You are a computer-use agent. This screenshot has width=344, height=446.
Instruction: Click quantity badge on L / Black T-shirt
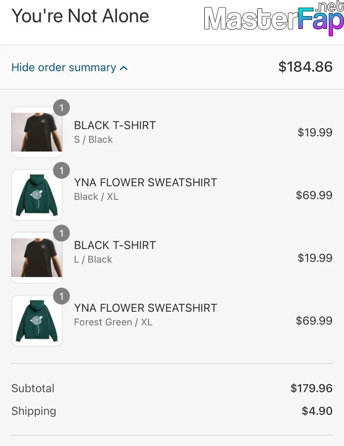61,233
